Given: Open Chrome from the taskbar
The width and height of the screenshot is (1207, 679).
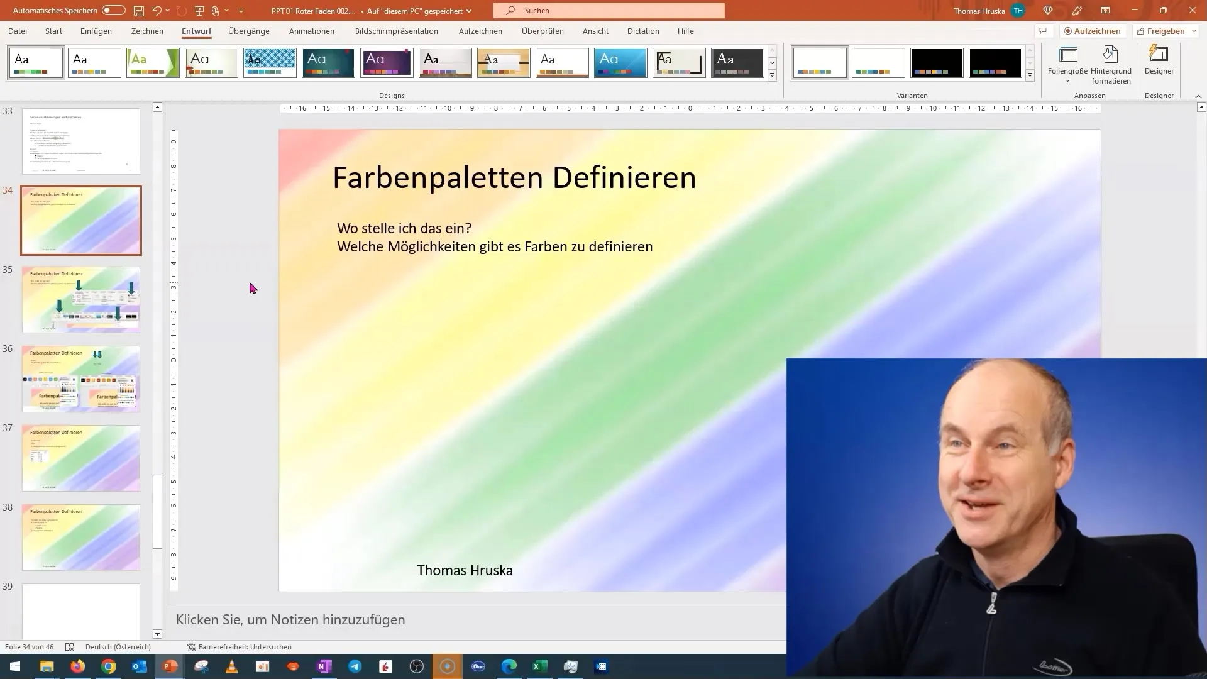Looking at the screenshot, I should (x=108, y=666).
